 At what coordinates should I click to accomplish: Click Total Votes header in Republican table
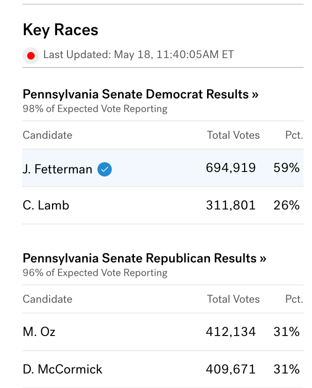pyautogui.click(x=233, y=299)
